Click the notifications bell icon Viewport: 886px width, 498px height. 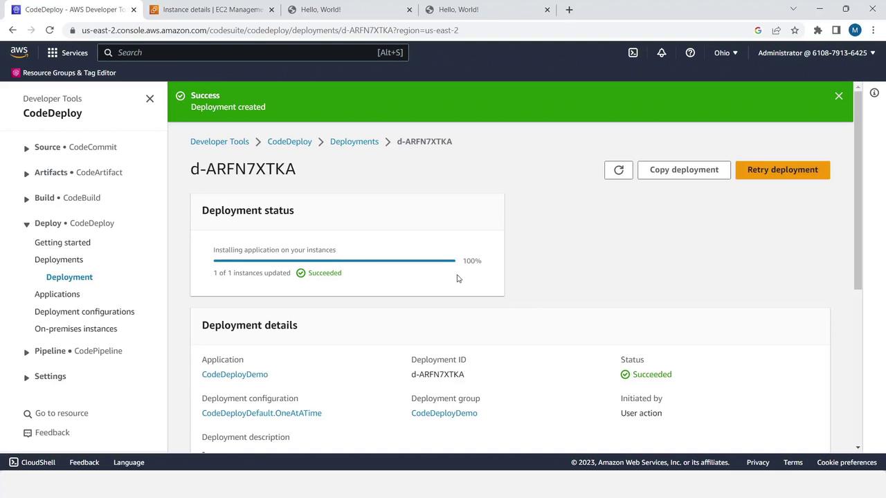tap(662, 53)
